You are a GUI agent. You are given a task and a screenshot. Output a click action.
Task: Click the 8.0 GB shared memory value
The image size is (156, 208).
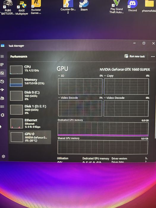coord(145,138)
